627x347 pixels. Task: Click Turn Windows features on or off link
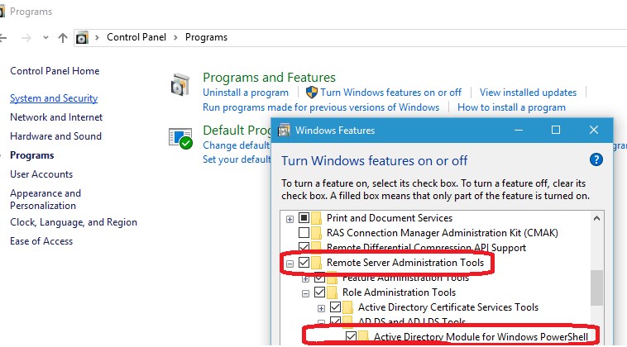coord(390,93)
